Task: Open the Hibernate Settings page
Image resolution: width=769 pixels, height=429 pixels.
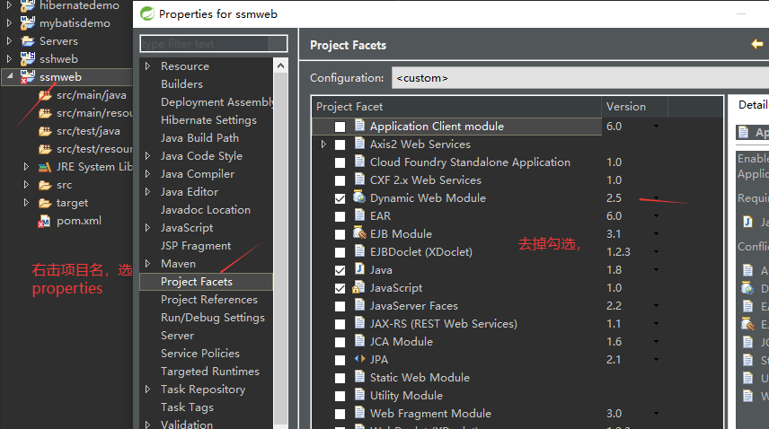Action: click(208, 120)
